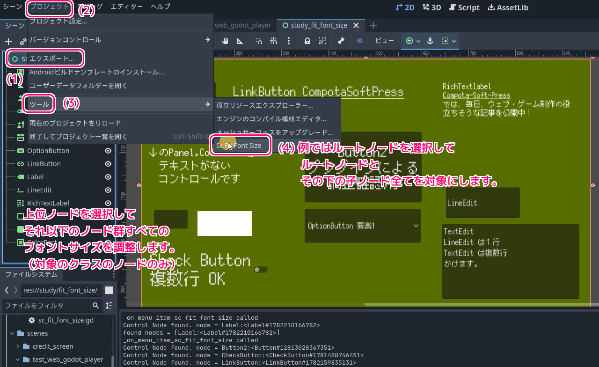
Task: Lock selected node with padlock icon
Action: click(307, 41)
